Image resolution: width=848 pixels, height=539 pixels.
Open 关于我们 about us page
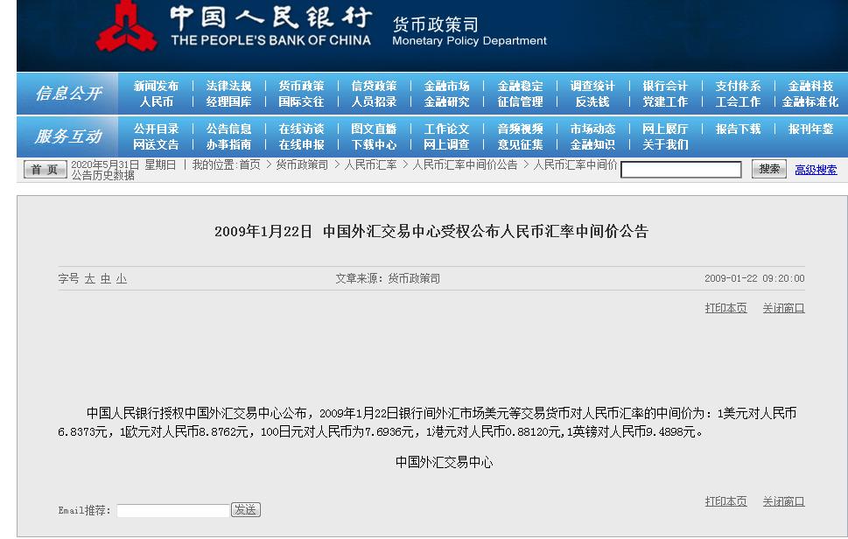coord(667,143)
